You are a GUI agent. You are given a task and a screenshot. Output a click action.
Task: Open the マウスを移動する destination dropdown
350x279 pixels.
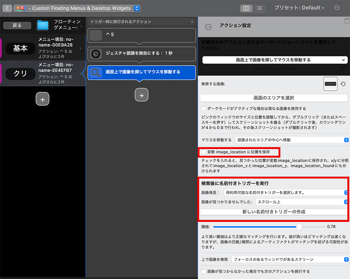(346, 140)
